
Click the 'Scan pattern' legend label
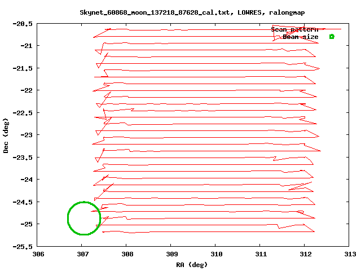294,29
